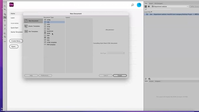This screenshot has width=199, height=112.
Task: Open the DocType dropdown in the dialog
Action: (x=116, y=53)
